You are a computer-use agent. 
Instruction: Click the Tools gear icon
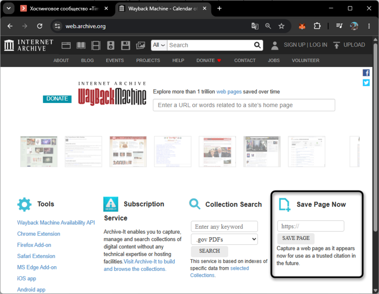pyautogui.click(x=24, y=205)
